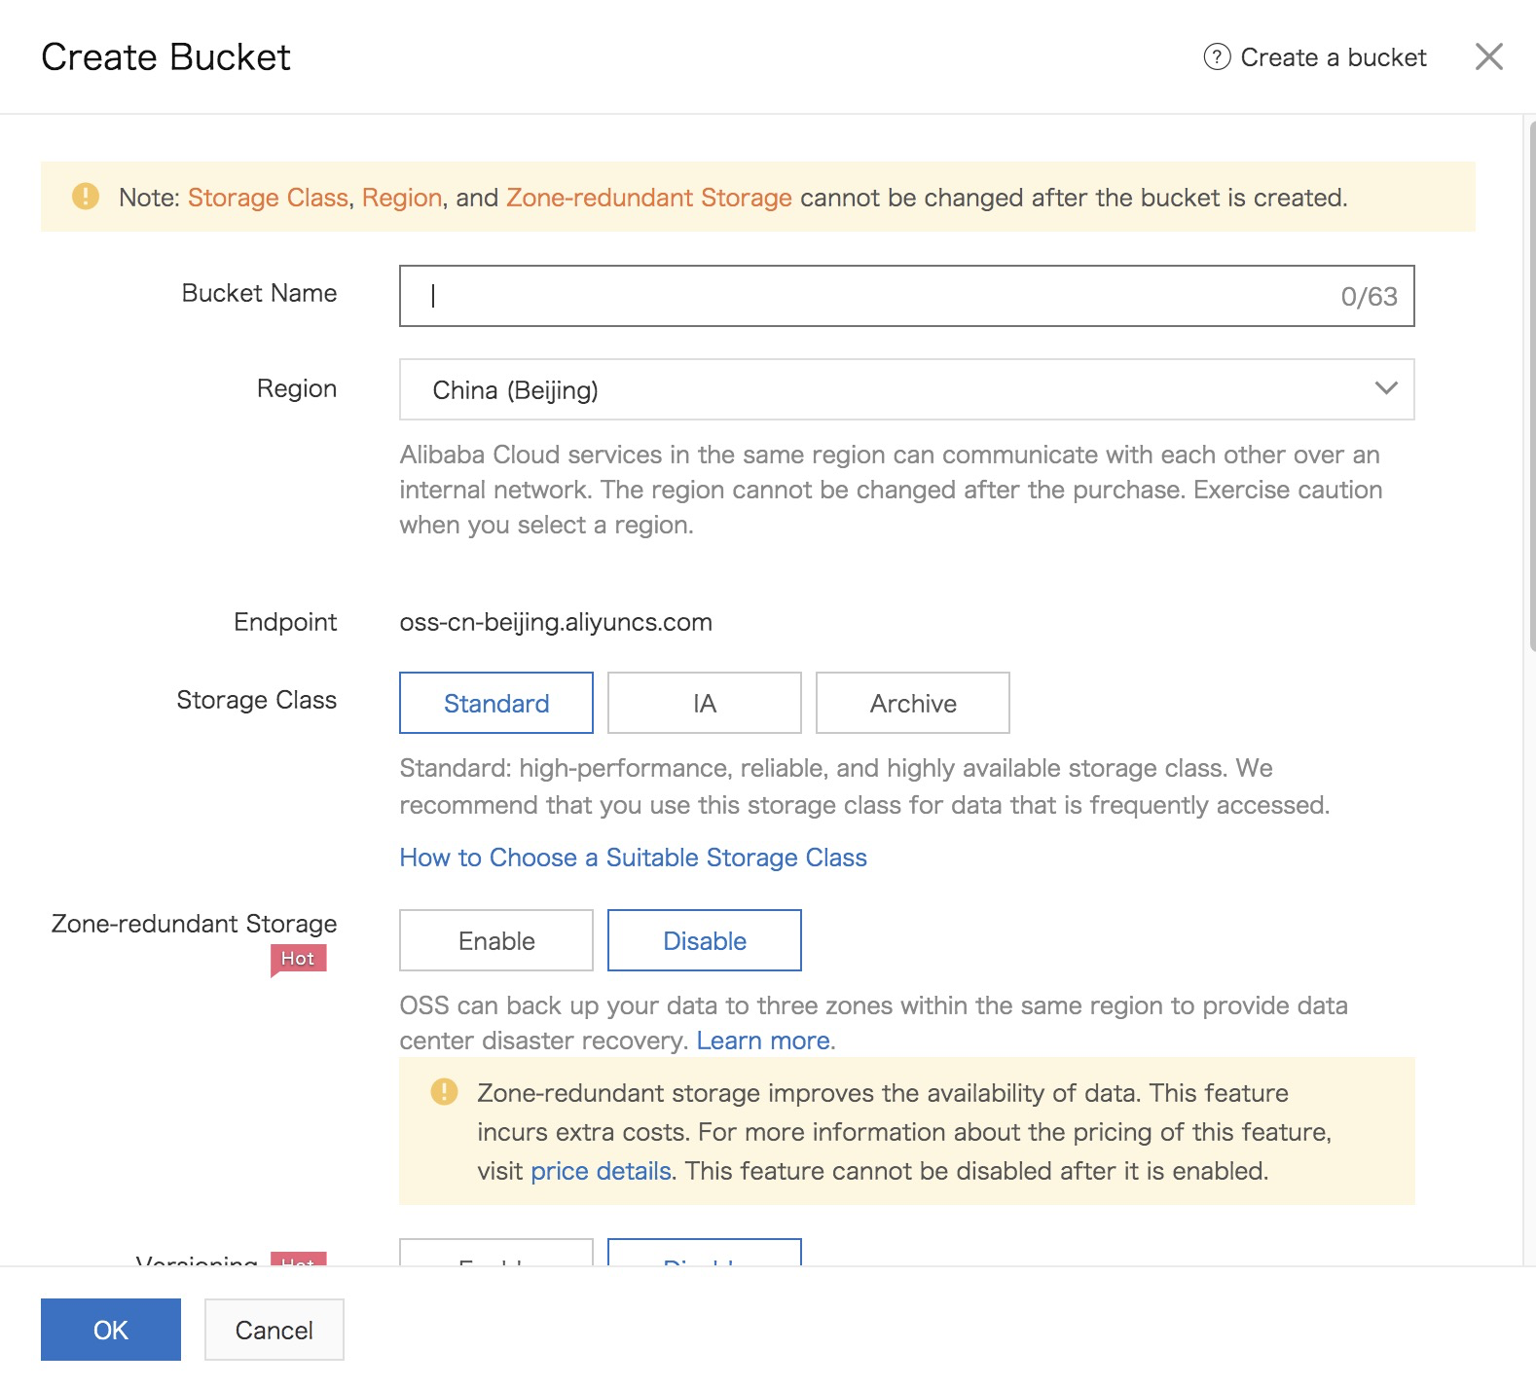Click the Hot badge under Zone-redundant Storage
This screenshot has width=1536, height=1388.
pos(298,959)
